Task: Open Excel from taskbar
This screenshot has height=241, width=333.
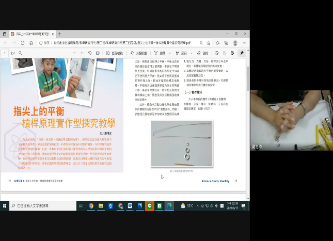Action: pyautogui.click(x=160, y=206)
